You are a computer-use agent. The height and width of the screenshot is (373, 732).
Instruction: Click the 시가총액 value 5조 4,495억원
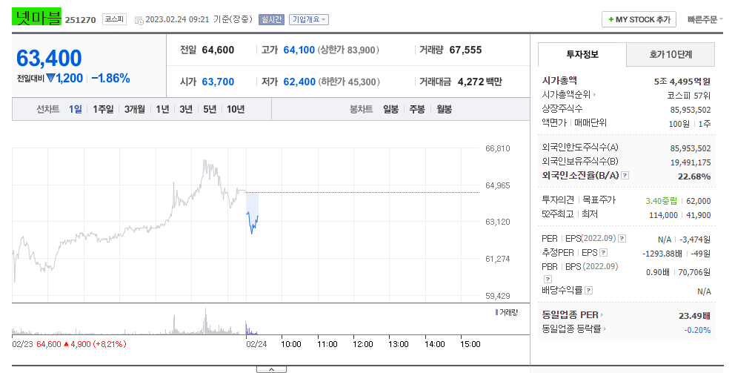click(x=682, y=82)
